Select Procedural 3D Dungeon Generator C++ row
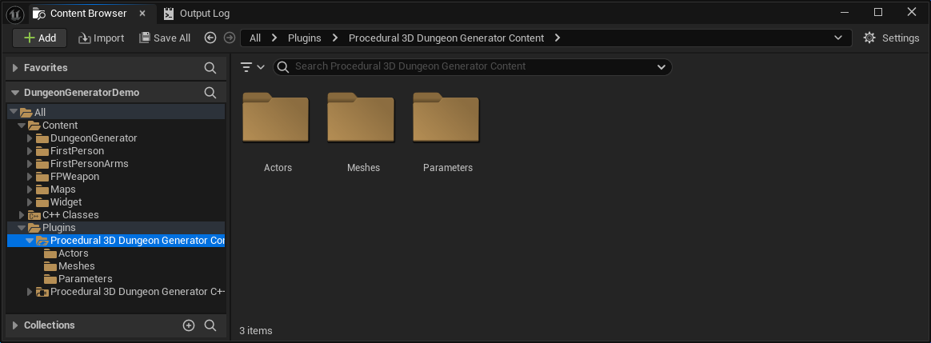The height and width of the screenshot is (343, 931). (x=116, y=292)
